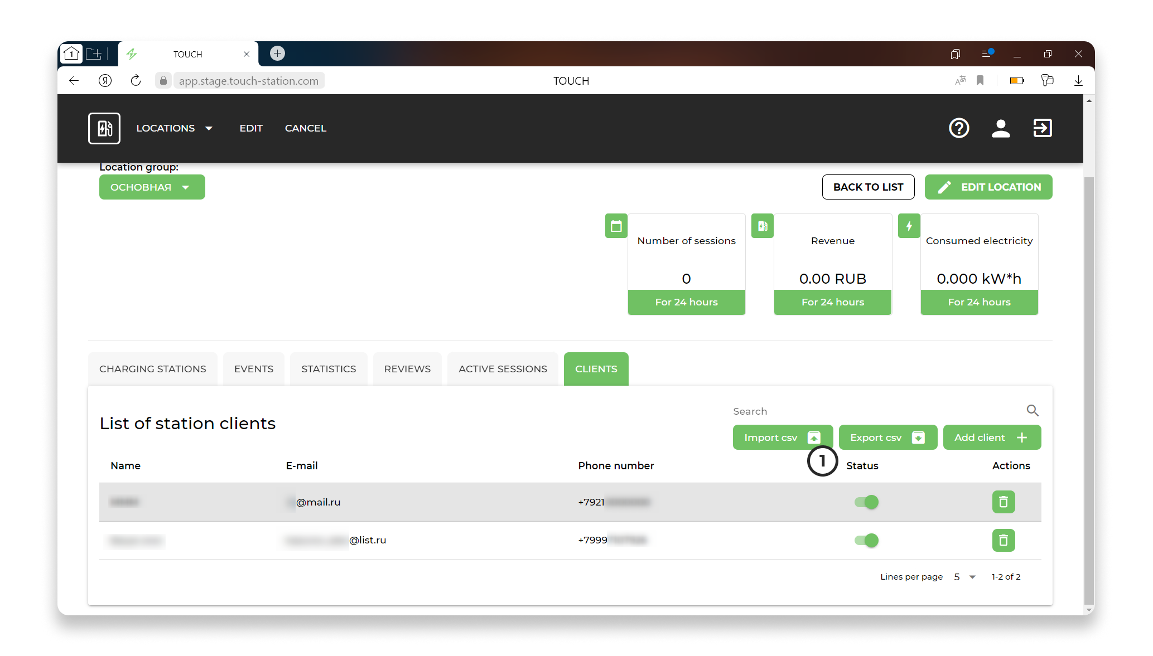Image resolution: width=1153 pixels, height=656 pixels.
Task: Select the CLIENTS tab
Action: click(596, 369)
